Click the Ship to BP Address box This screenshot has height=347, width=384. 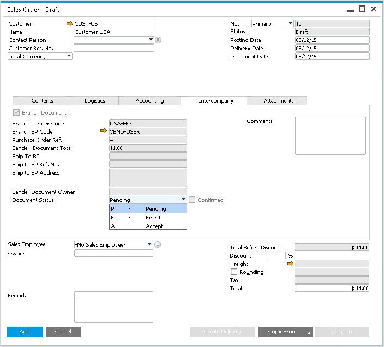tap(148, 178)
